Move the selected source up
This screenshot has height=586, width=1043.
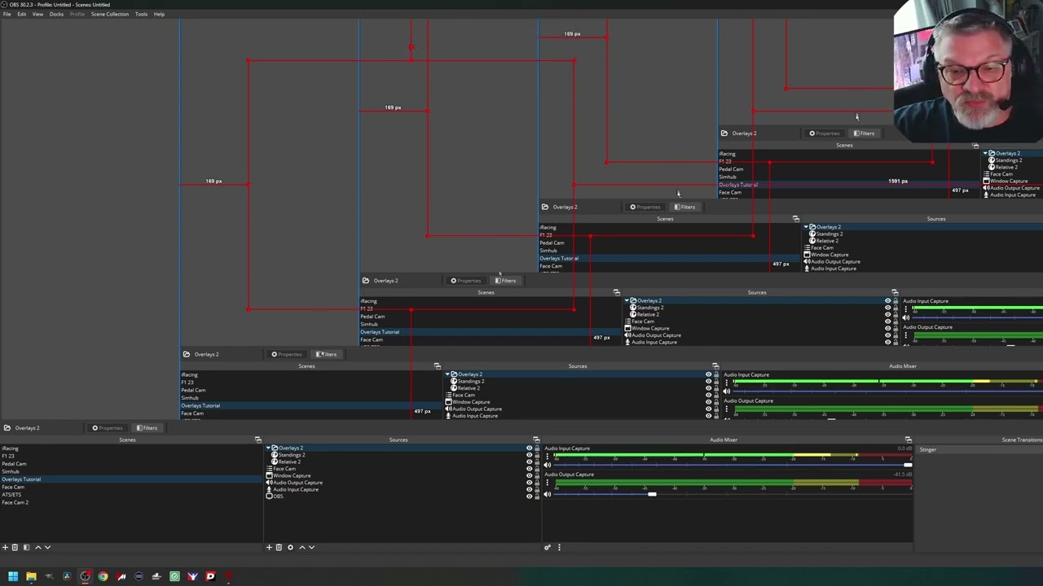(301, 548)
